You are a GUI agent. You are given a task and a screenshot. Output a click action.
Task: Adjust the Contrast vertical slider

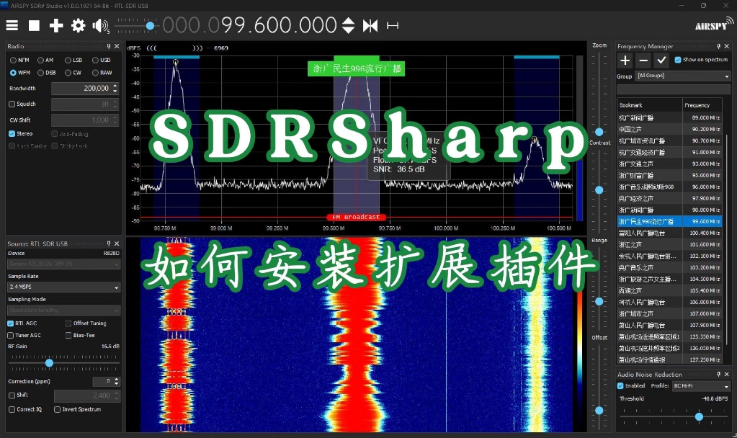point(599,190)
